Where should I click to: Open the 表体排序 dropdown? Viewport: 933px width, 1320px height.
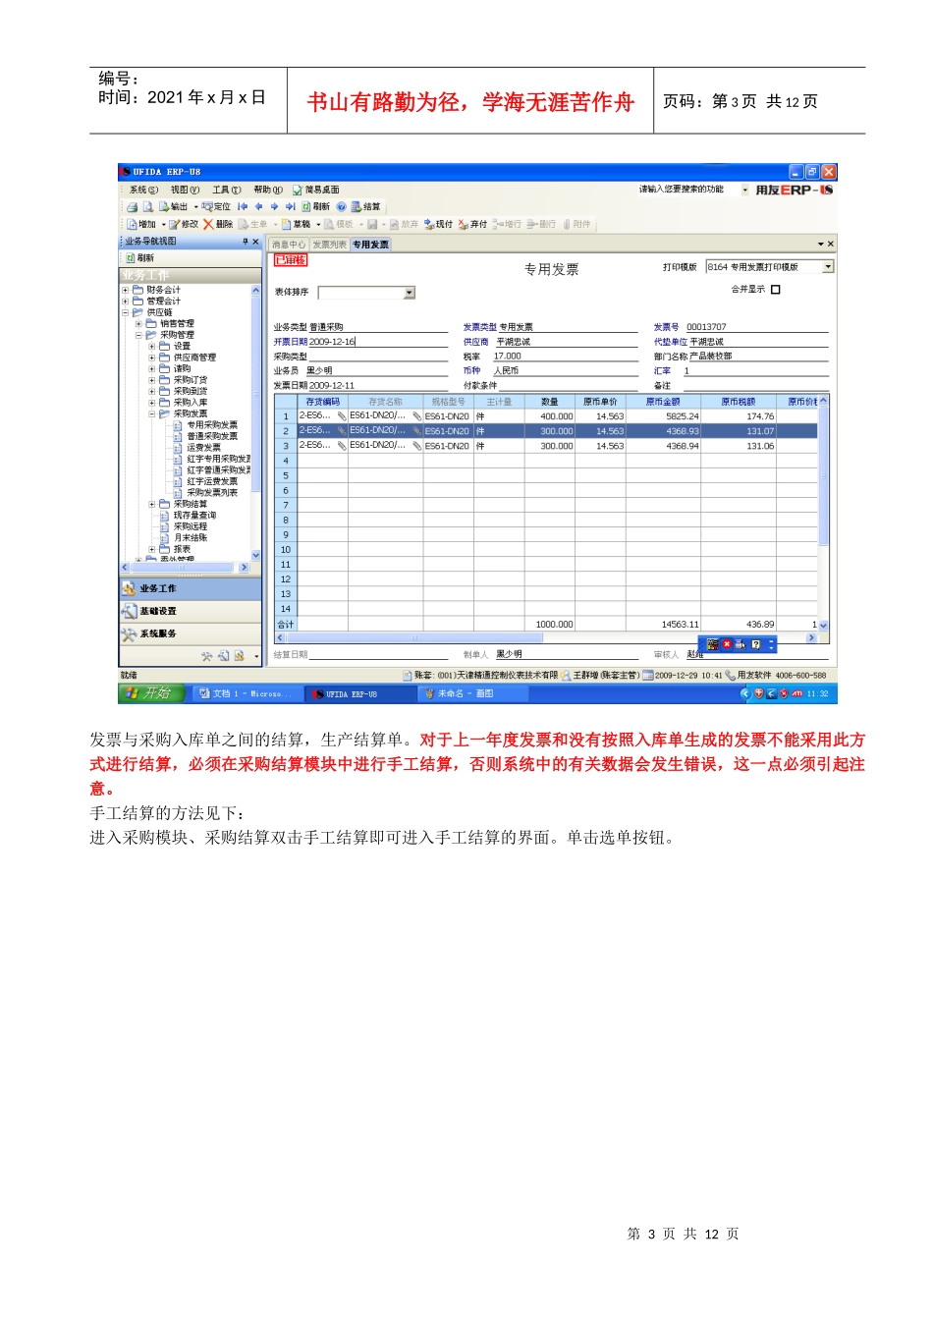click(410, 293)
